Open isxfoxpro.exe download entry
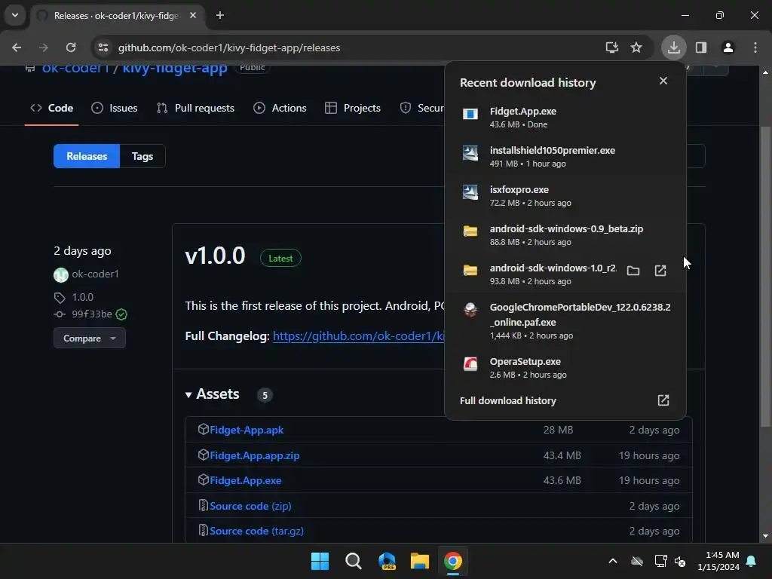Screen dimensions: 772x579 565,195
